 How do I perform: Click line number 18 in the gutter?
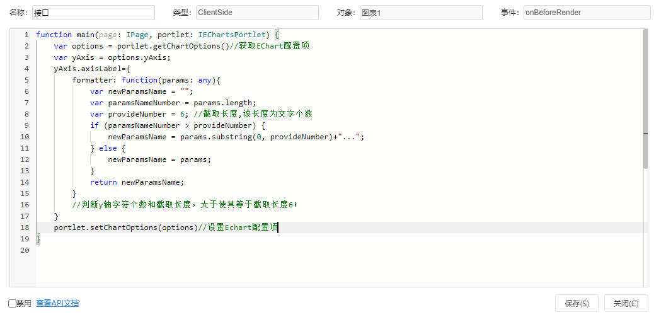pos(25,228)
